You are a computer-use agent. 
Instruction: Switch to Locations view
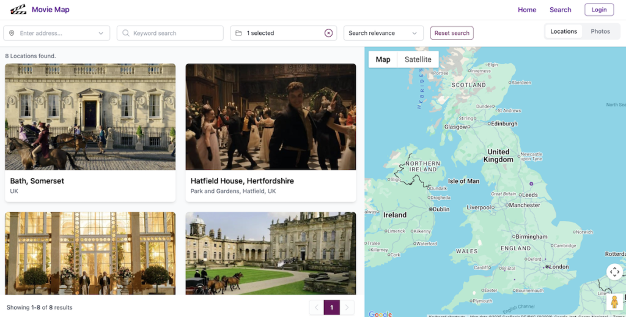pyautogui.click(x=563, y=32)
